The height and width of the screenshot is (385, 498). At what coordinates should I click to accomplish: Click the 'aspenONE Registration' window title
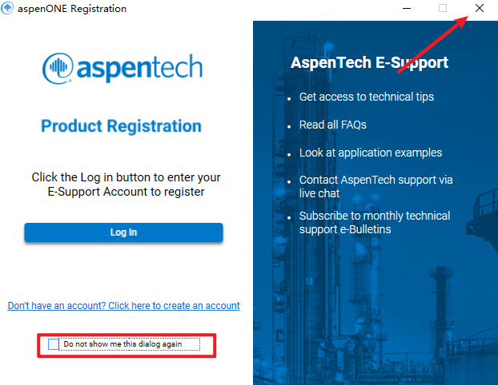(72, 8)
